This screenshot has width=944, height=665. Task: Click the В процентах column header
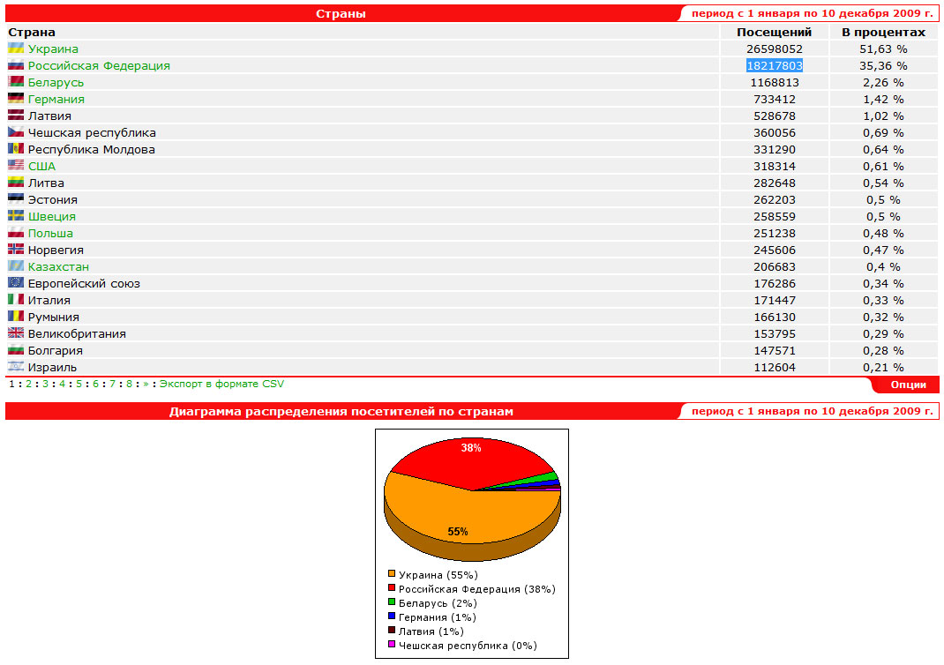[x=883, y=32]
